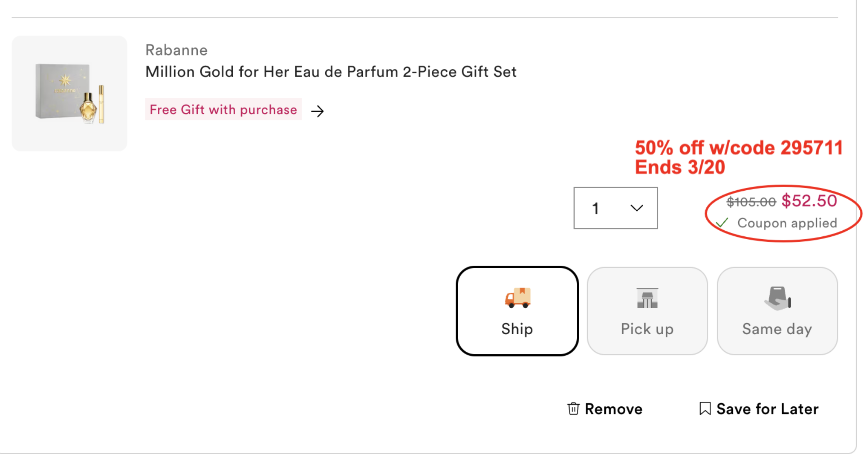This screenshot has width=865, height=454.
Task: Open the quantity dropdown showing 1
Action: [x=615, y=208]
